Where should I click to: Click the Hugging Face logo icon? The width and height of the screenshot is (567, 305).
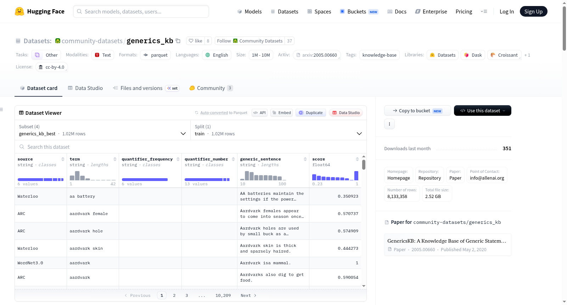pos(19,11)
